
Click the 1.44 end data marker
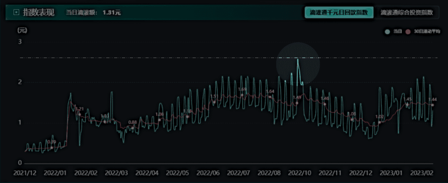(433, 105)
